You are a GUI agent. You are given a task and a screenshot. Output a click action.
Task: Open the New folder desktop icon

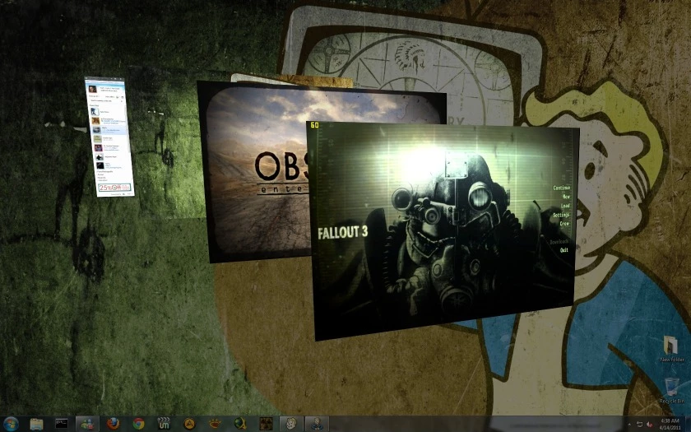(x=671, y=349)
